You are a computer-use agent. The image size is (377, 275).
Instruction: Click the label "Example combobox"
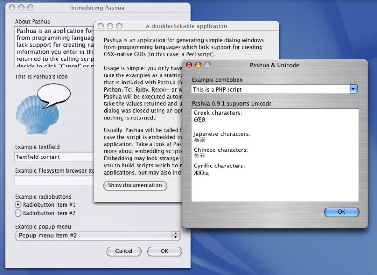tap(217, 80)
